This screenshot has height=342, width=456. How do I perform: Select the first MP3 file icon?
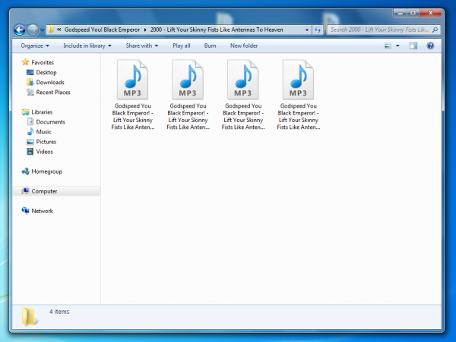tap(132, 80)
